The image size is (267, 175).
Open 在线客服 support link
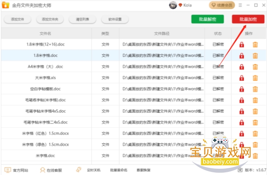click(51, 170)
